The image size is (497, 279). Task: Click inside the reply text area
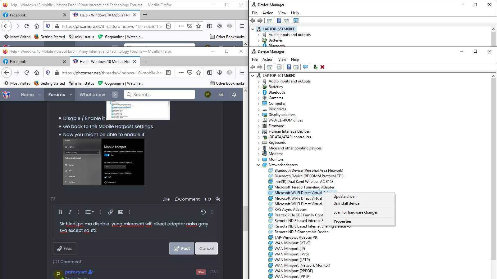point(135,227)
